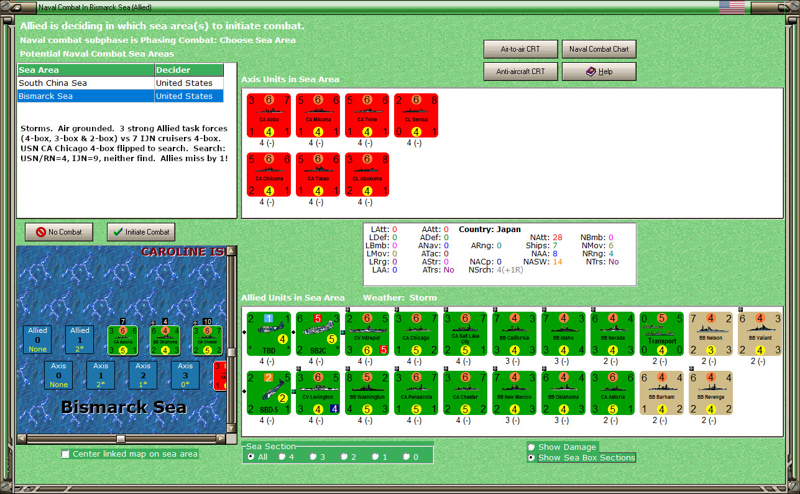Screen dimensions: 800x494
Task: Select the Transport unit counter
Action: point(661,333)
